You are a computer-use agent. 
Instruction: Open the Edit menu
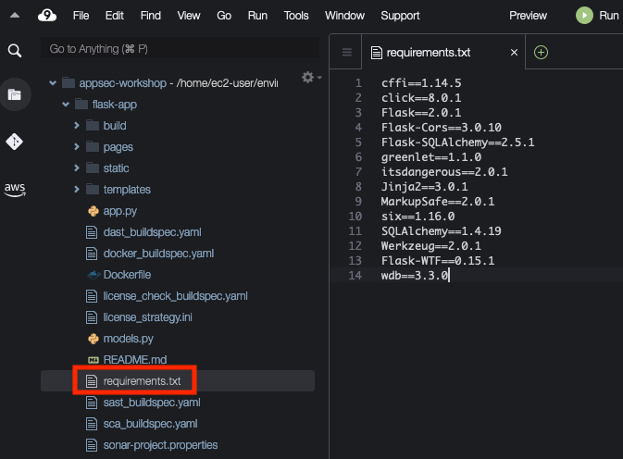pyautogui.click(x=115, y=16)
